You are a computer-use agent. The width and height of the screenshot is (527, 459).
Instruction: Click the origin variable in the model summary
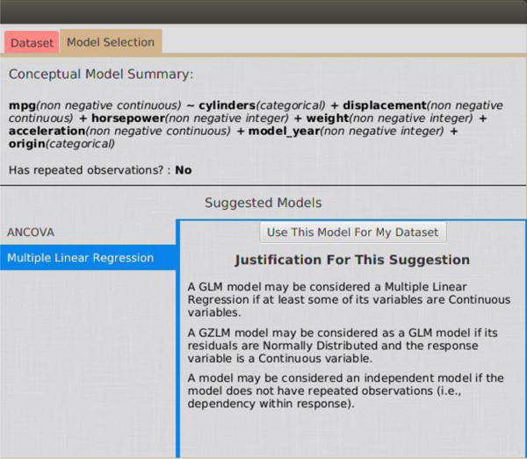[x=25, y=144]
